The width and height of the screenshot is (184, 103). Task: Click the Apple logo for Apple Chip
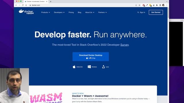[x=74, y=67]
